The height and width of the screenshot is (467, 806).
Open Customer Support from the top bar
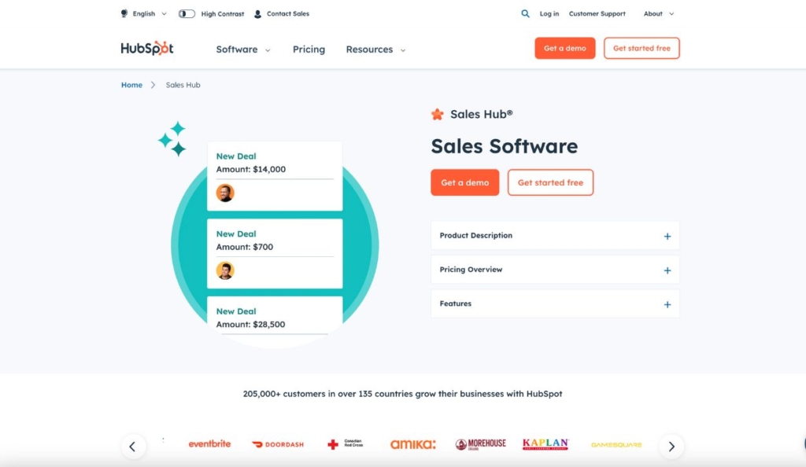tap(597, 13)
